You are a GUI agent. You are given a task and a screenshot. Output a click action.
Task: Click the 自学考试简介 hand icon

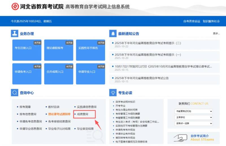point(180,138)
